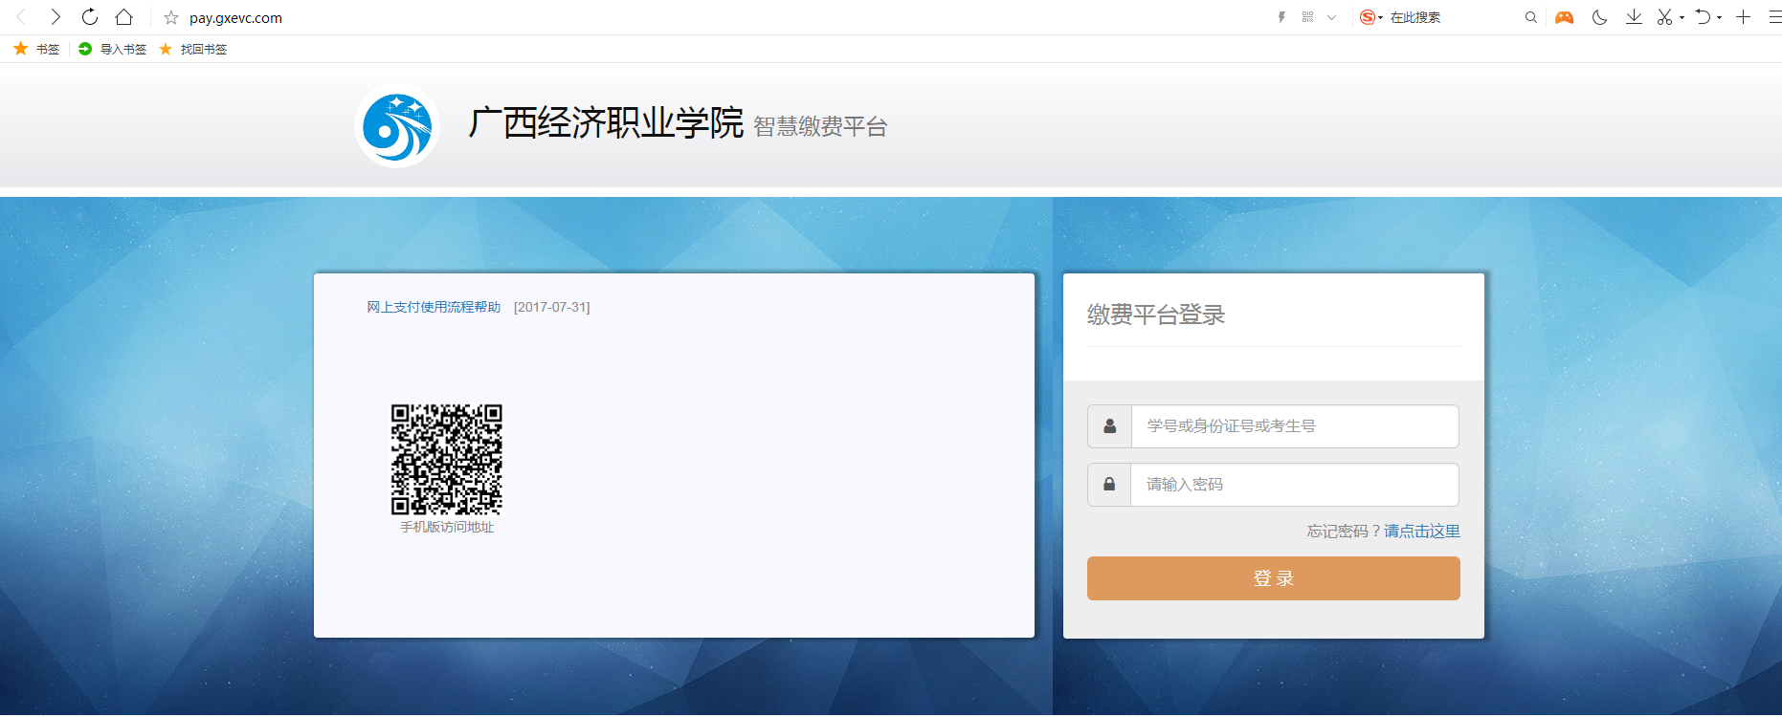
Task: Toggle the lightning speed mode icon
Action: coord(1281,17)
